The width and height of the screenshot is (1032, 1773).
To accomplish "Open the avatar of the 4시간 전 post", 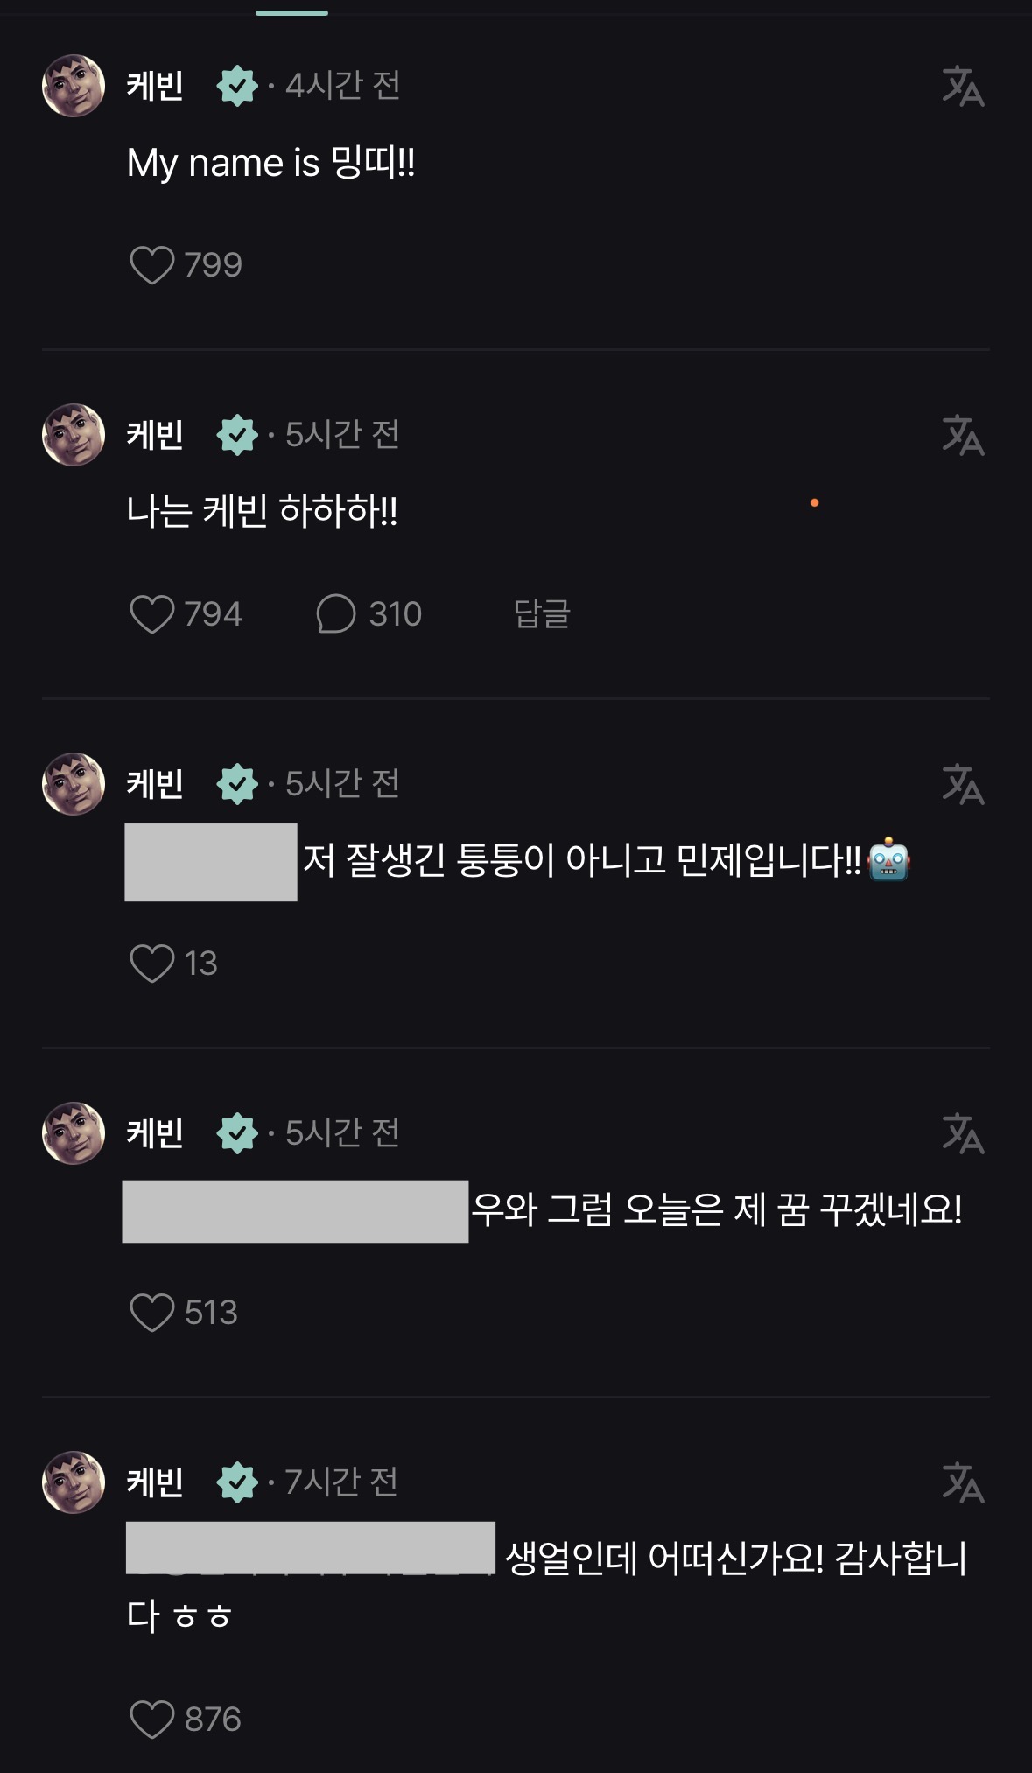I will click(74, 86).
